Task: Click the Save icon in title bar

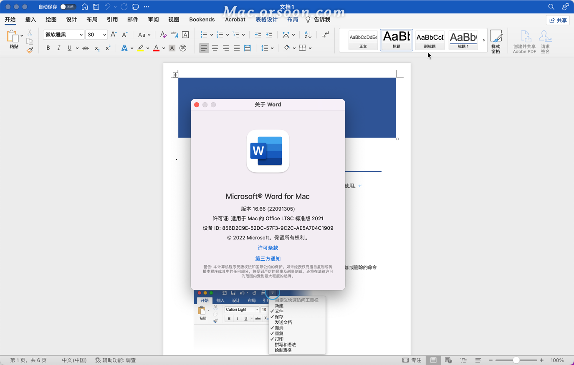Action: coord(96,7)
